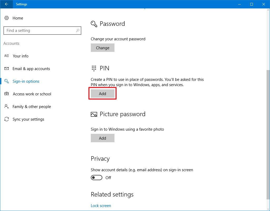The width and height of the screenshot is (270, 211).
Task: Click the Email & app accounts envelope icon
Action: [6, 68]
